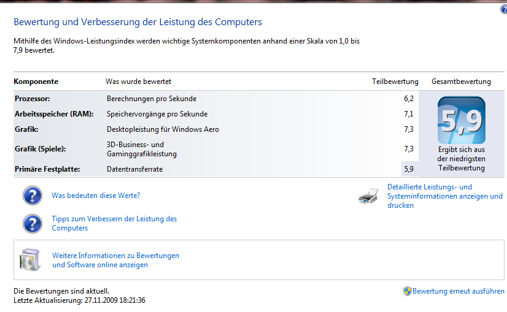Run 'Bewertung erneut ausführen' link

click(x=458, y=291)
